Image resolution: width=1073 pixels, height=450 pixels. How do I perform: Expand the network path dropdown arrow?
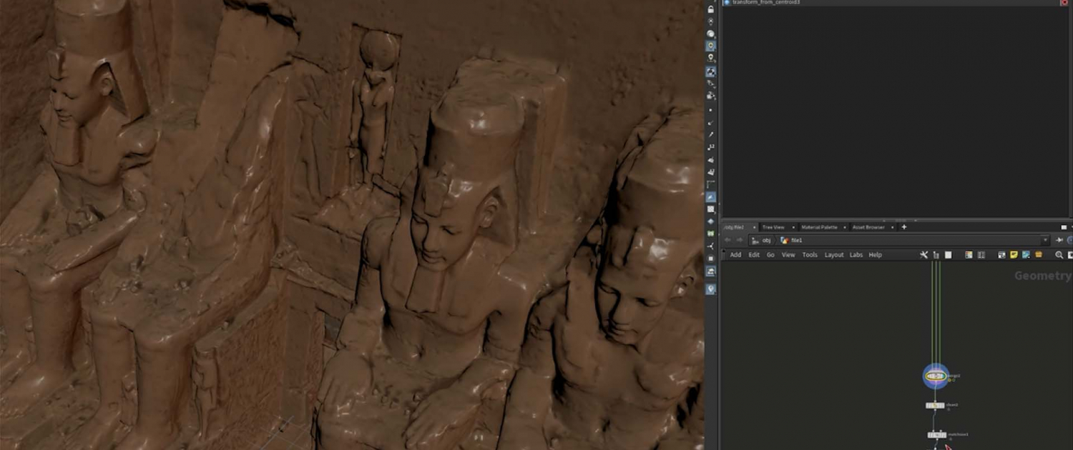click(x=1045, y=241)
